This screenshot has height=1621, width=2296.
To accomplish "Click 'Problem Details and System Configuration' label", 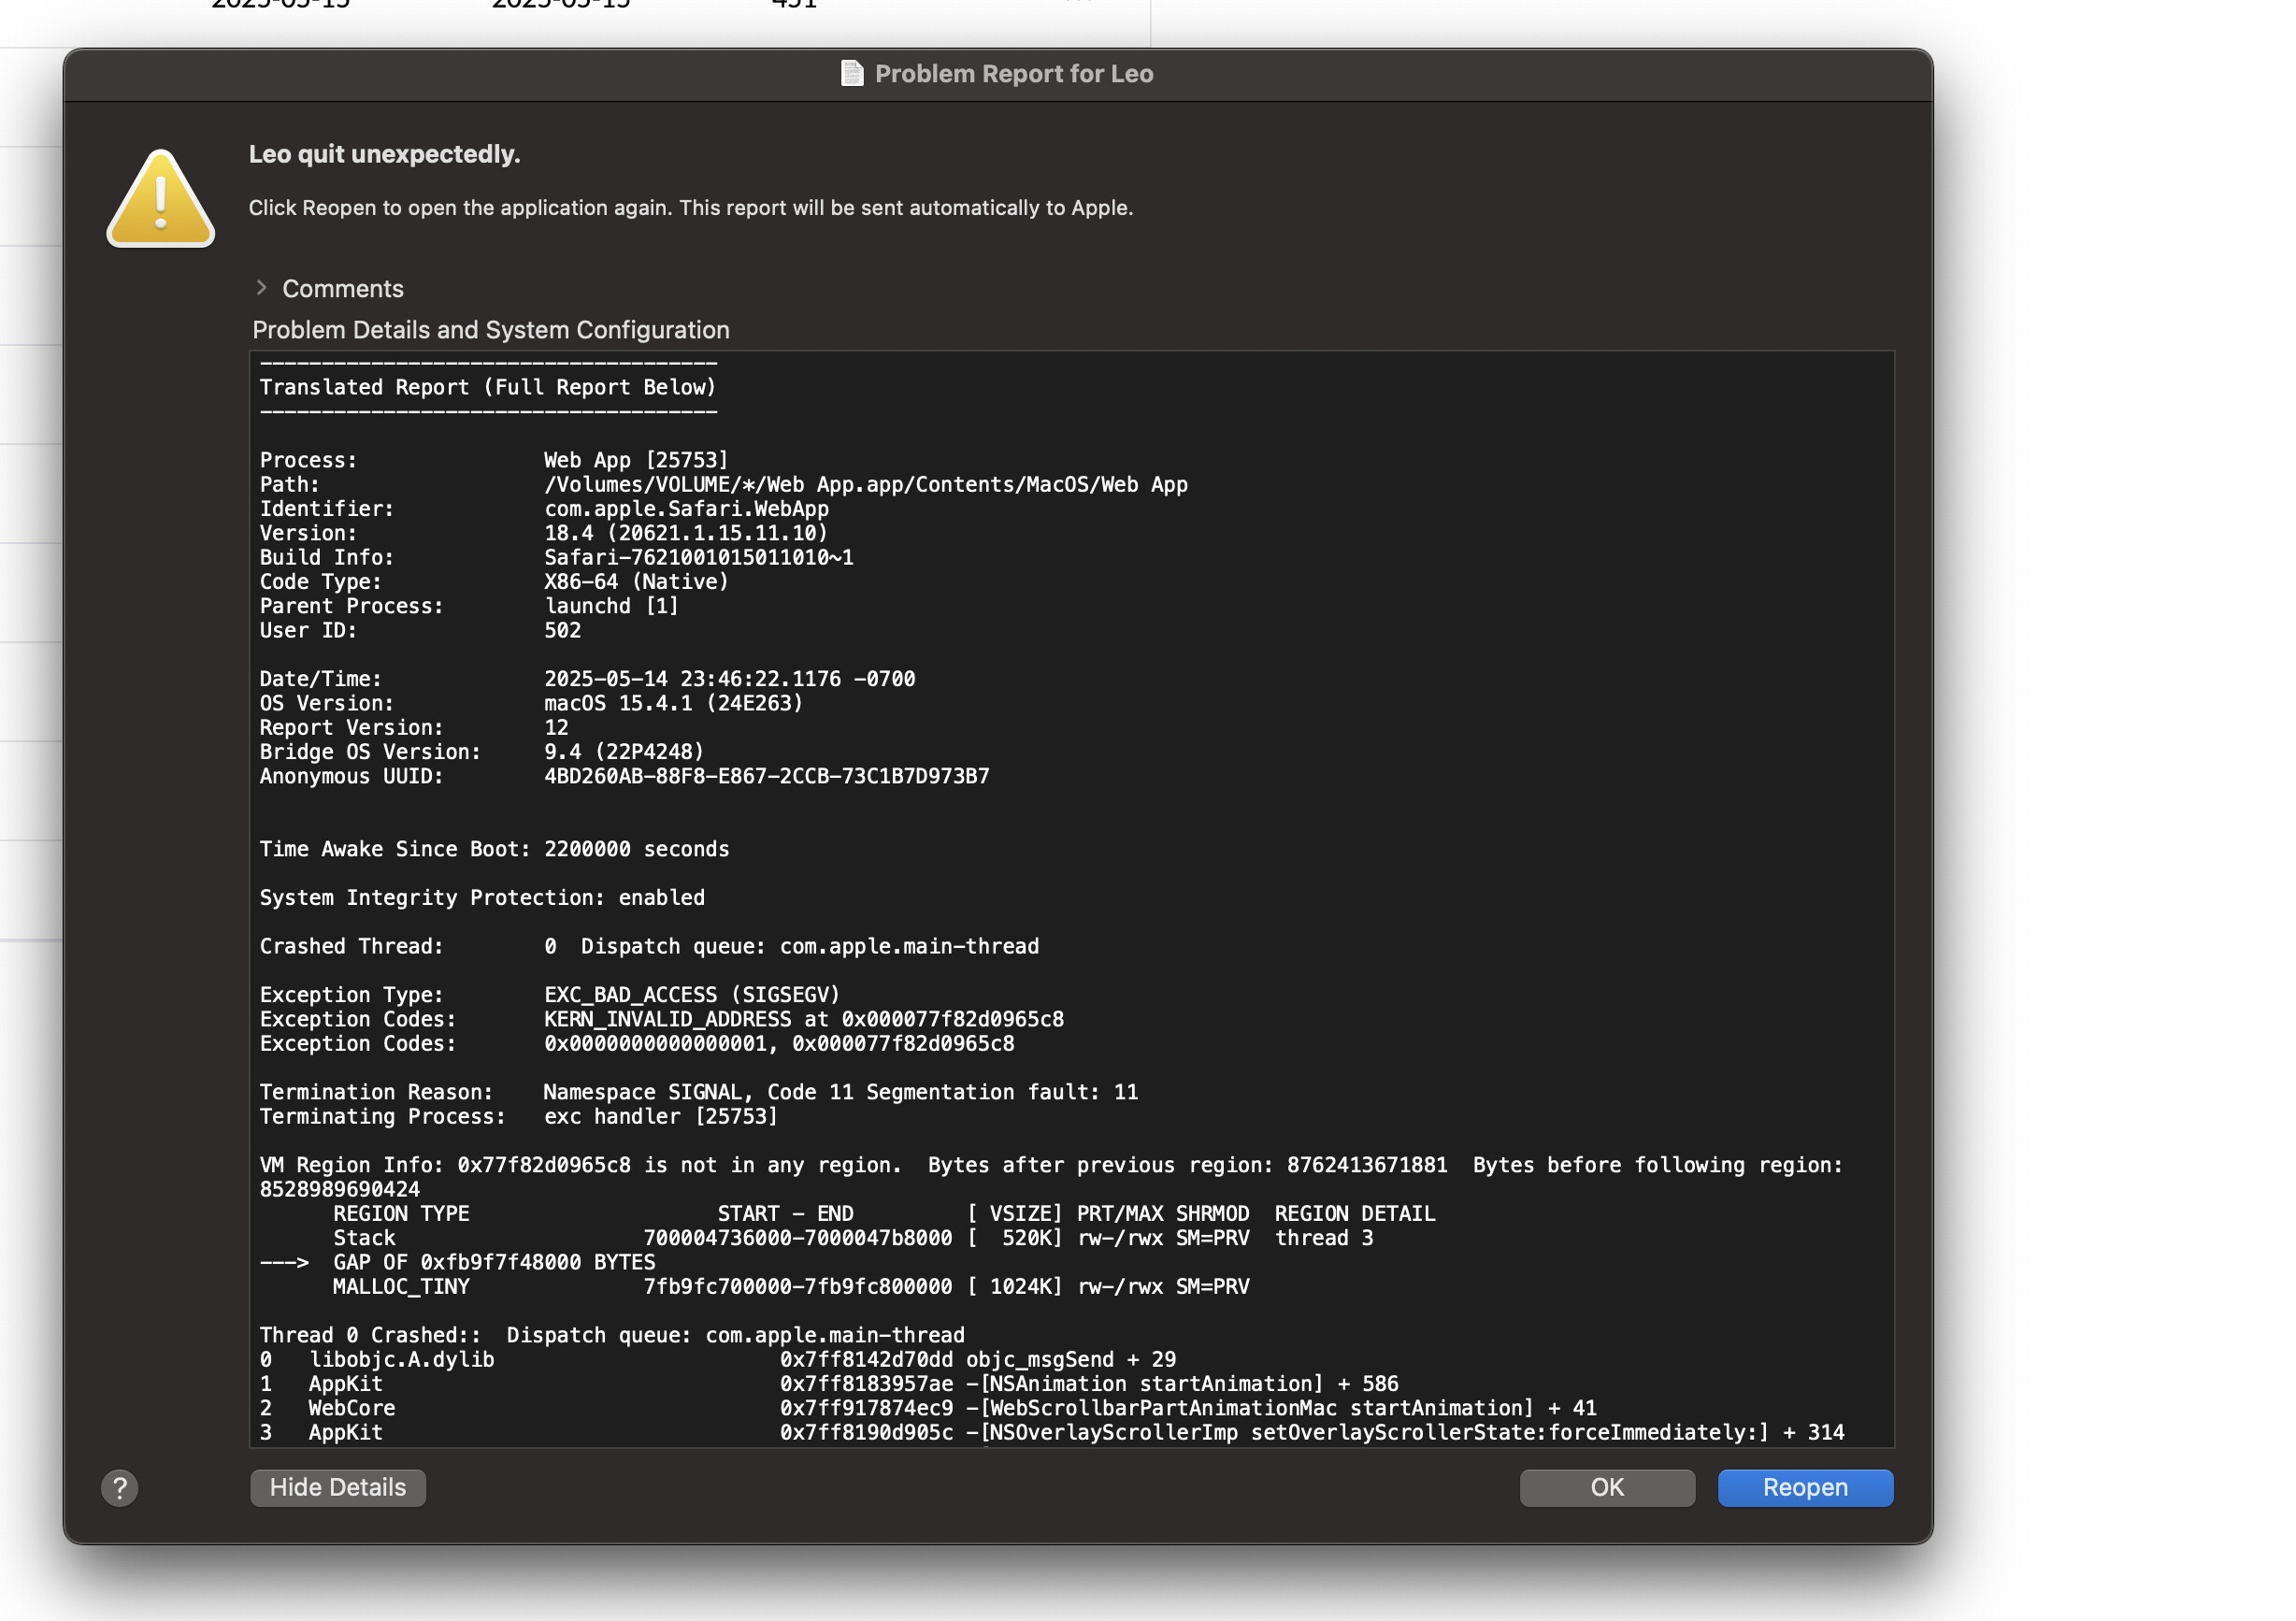I will (491, 330).
